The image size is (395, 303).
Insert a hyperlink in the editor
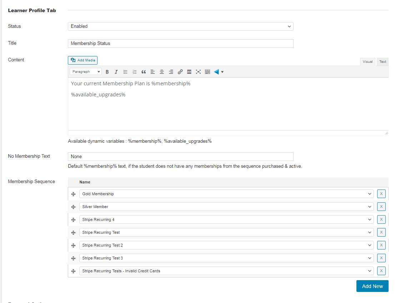tap(180, 72)
